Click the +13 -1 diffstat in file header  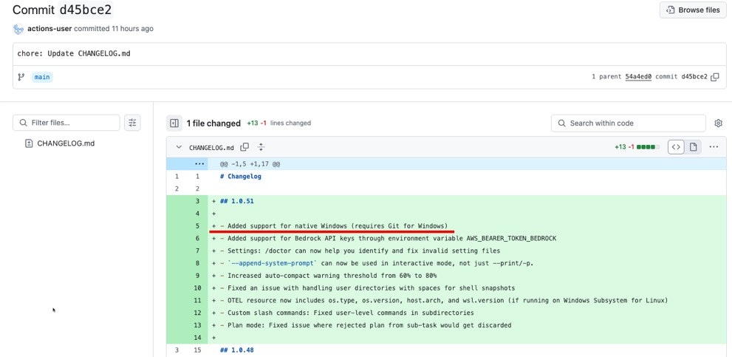[x=624, y=147]
